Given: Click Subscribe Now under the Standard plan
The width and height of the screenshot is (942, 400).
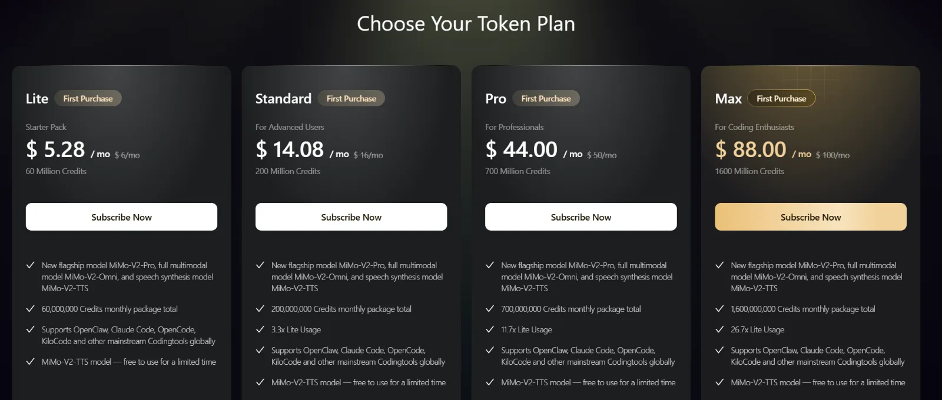Looking at the screenshot, I should coord(351,216).
